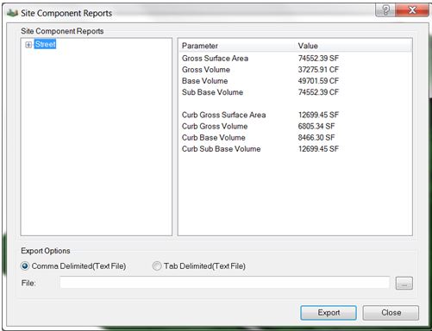Screen dimensions: 432x331
Task: Click the Parameter column header
Action: click(x=237, y=46)
